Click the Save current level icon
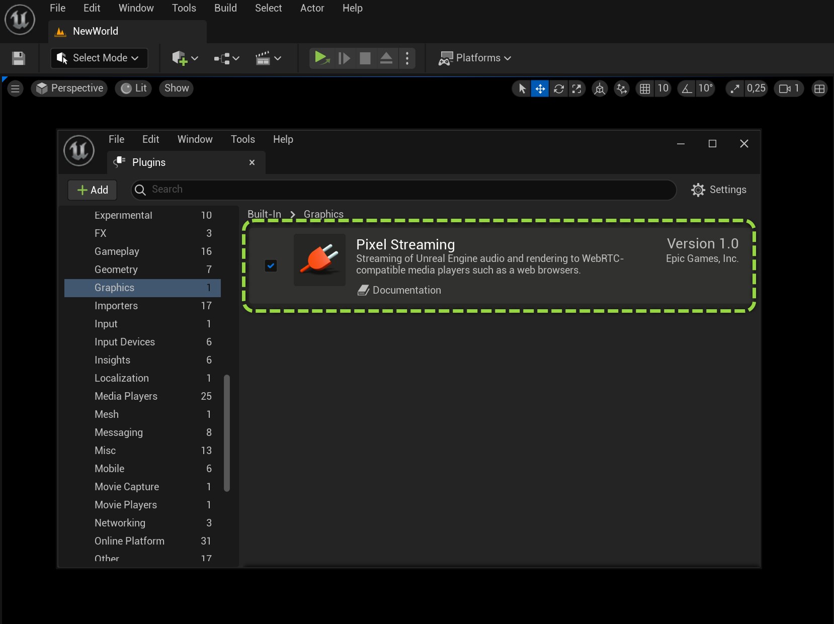Screen dimensions: 834x624 click(19, 58)
